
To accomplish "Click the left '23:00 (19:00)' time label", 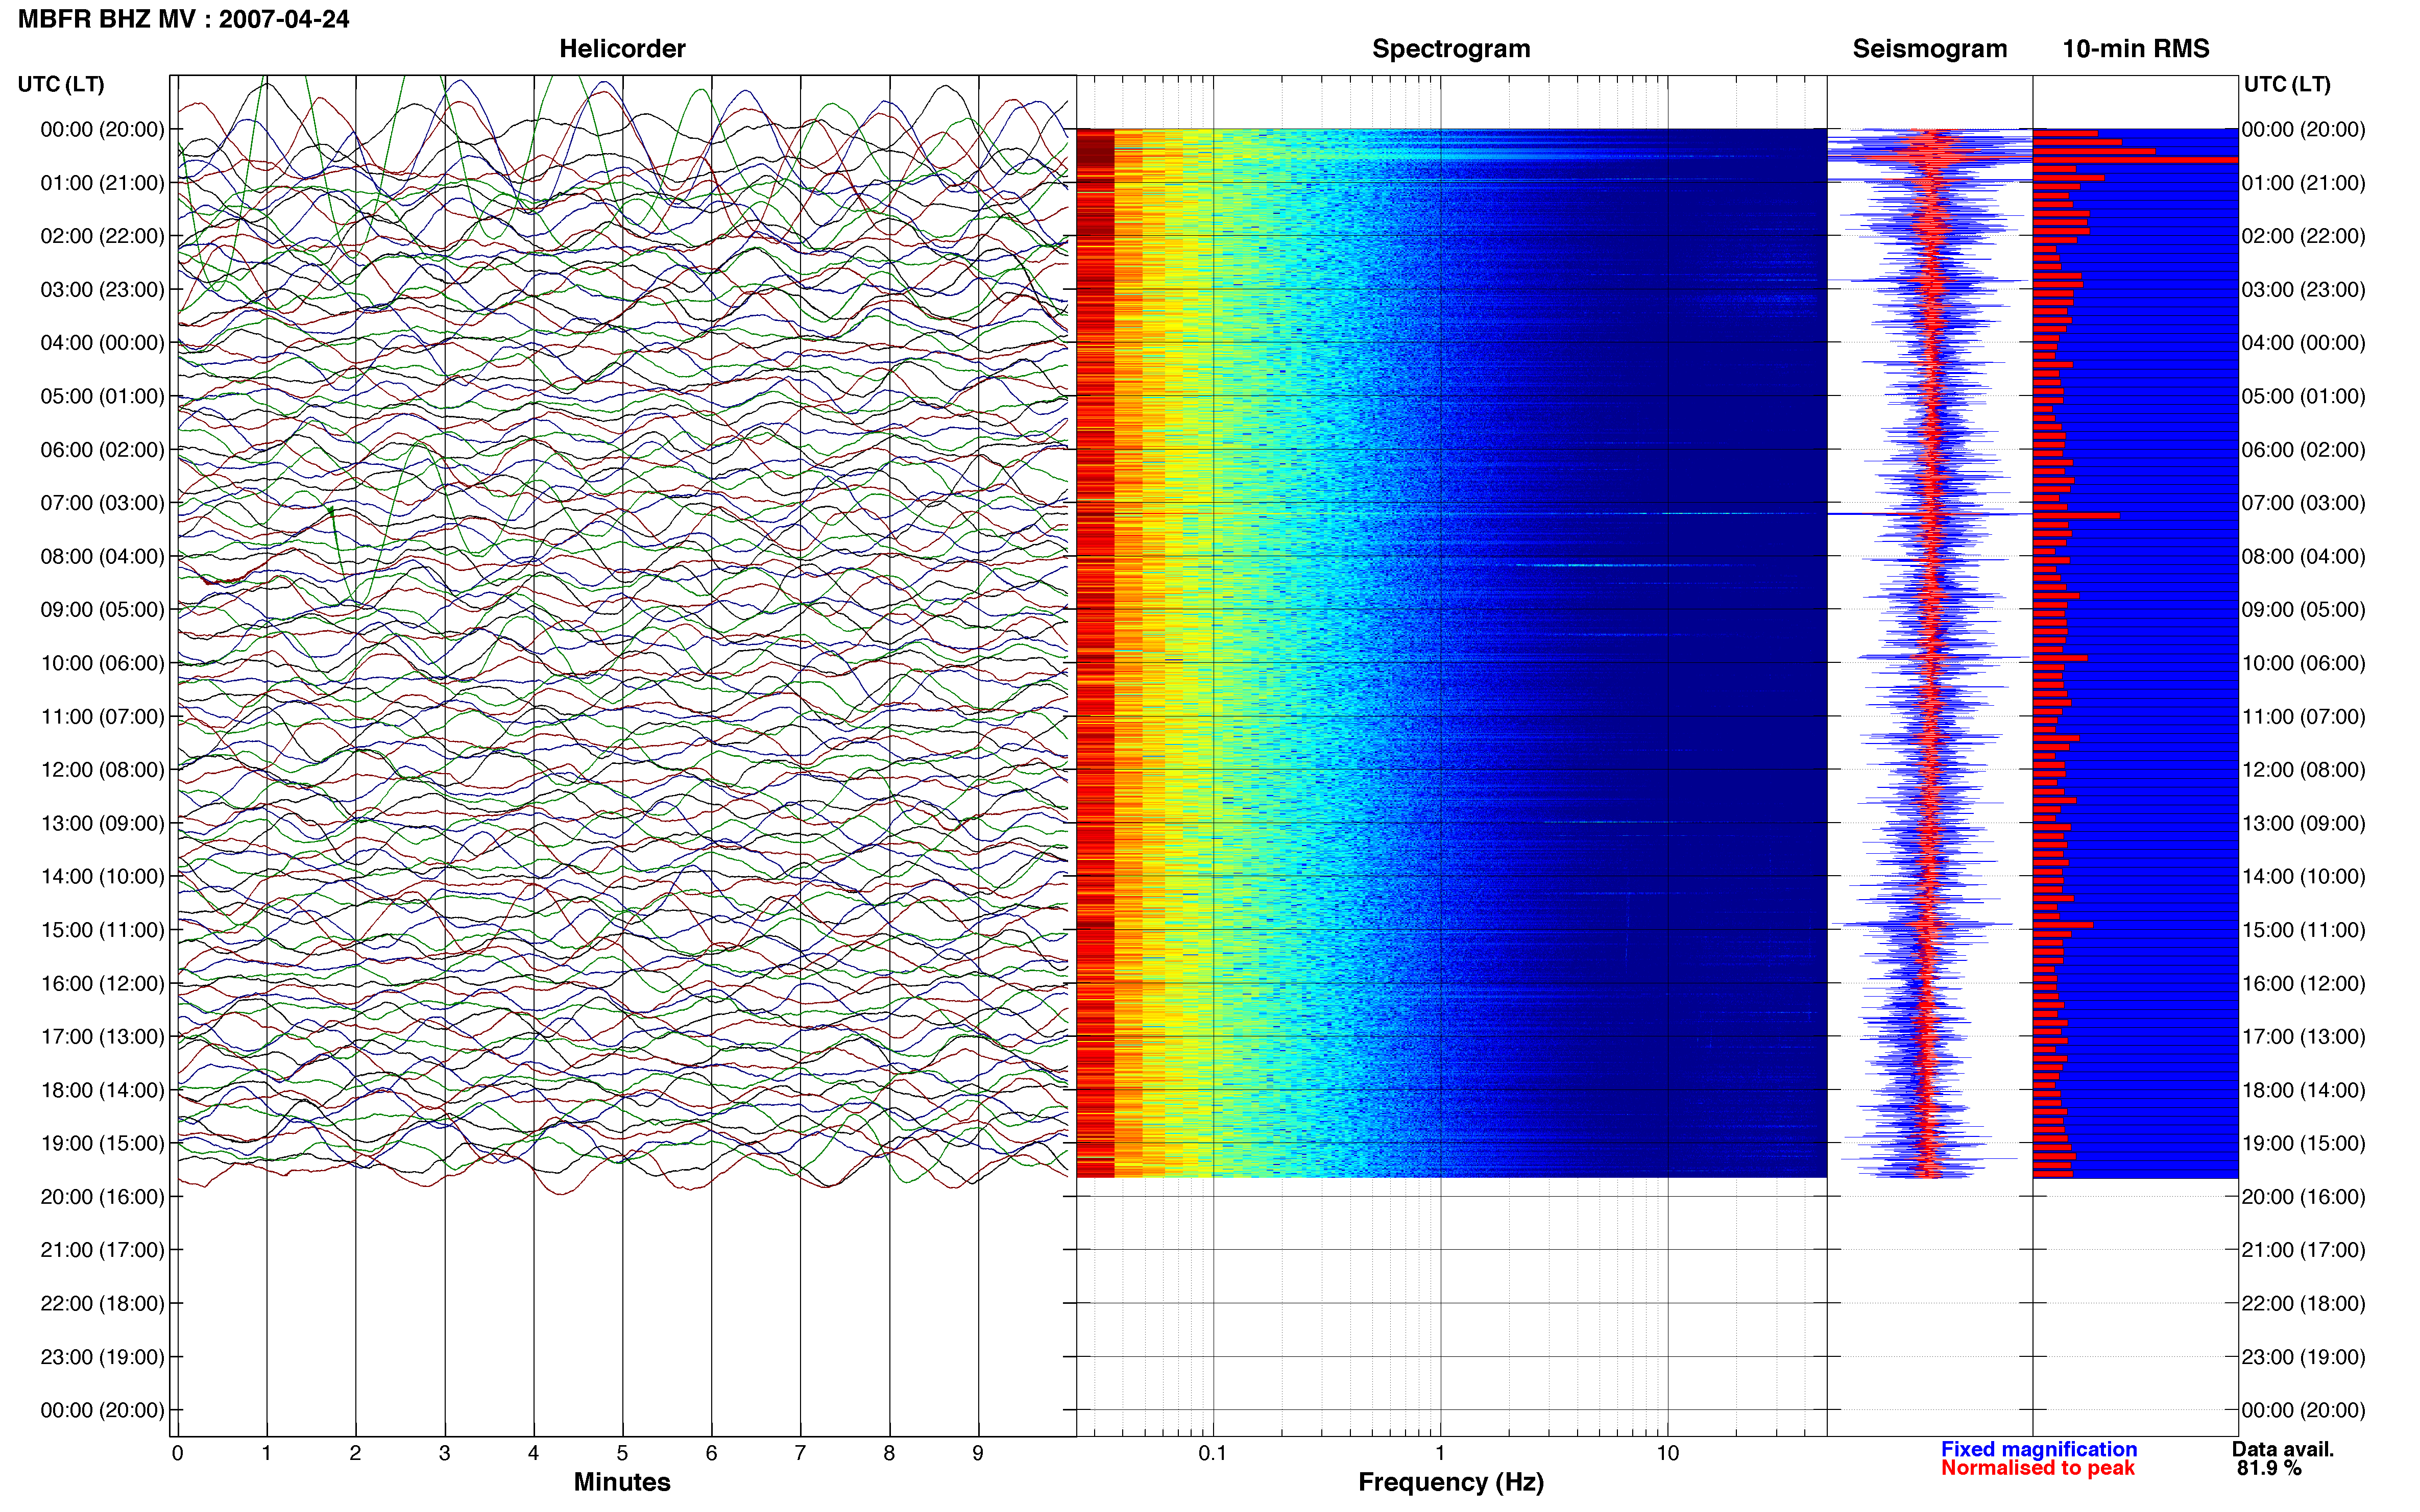I will tap(102, 1357).
